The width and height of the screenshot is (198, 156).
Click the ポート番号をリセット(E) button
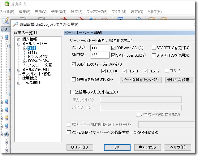[141, 80]
